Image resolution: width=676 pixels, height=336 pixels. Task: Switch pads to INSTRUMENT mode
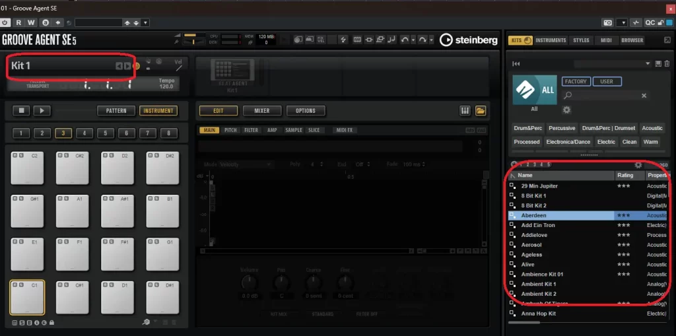click(158, 111)
